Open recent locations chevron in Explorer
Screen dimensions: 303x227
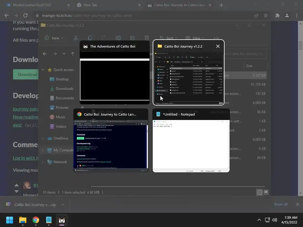coord(64,54)
